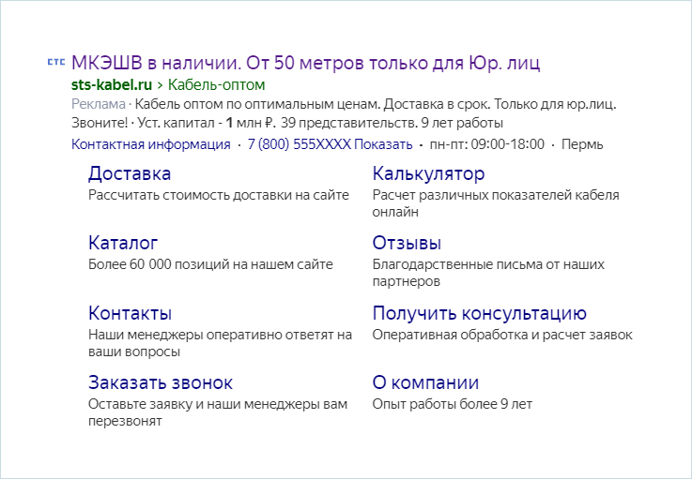Viewport: 692px width, 479px height.
Task: Go to the О компании sitelink
Action: click(425, 382)
